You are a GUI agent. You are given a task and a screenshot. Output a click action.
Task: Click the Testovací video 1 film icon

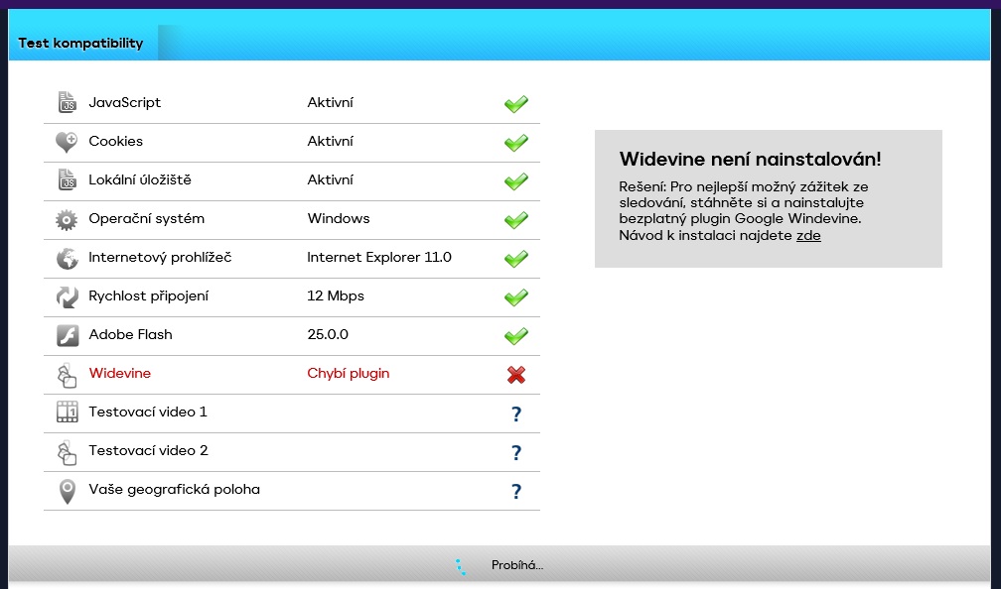click(67, 412)
